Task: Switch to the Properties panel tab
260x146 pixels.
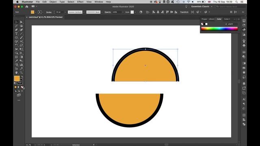Action: coord(204,19)
